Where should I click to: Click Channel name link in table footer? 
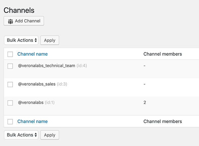point(33,121)
